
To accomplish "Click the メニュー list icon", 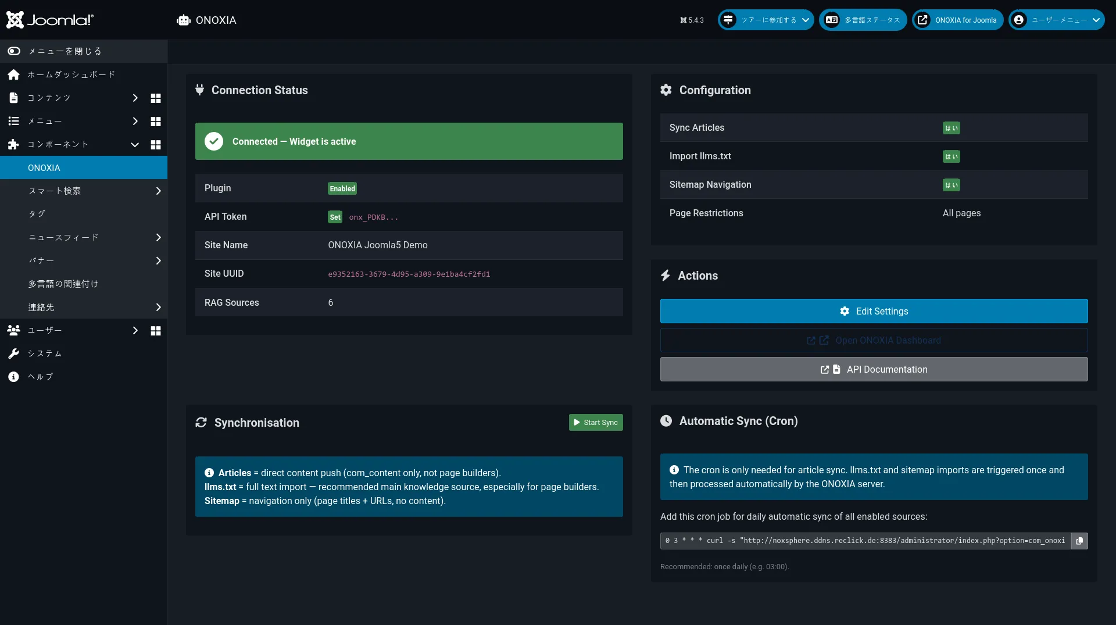I will pos(13,121).
